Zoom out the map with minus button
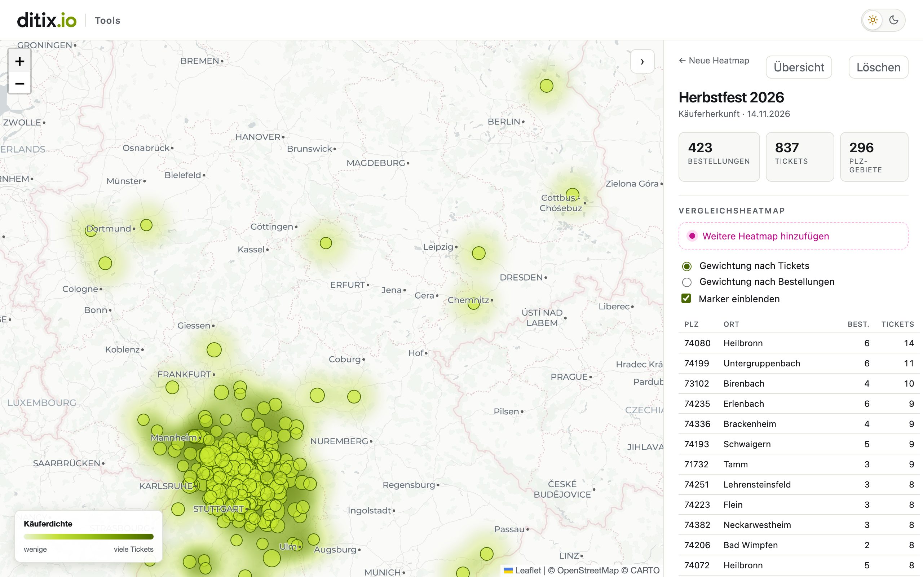The height and width of the screenshot is (577, 923). [x=19, y=83]
